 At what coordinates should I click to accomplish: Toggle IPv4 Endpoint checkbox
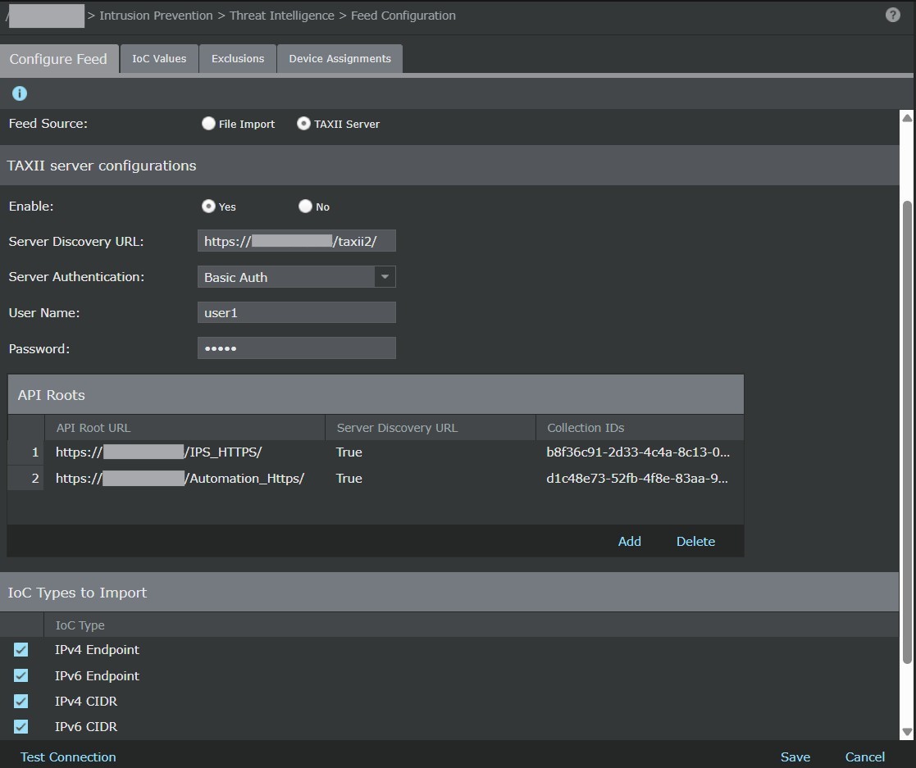[x=21, y=649]
